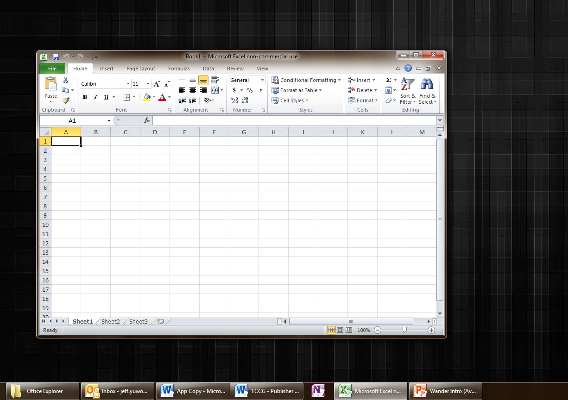Toggle bold formatting
Image resolution: width=568 pixels, height=400 pixels.
[x=85, y=97]
